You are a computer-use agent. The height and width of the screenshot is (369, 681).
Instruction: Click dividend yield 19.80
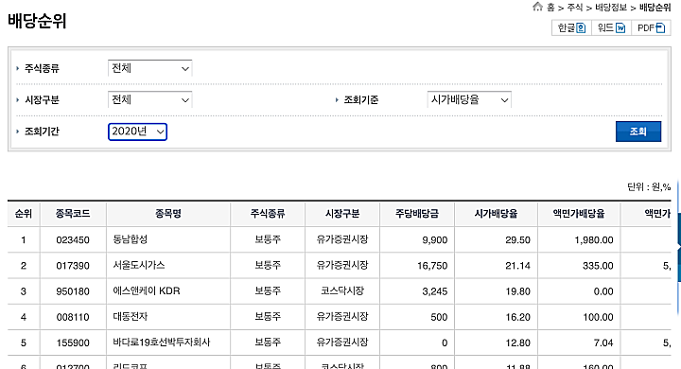click(x=517, y=291)
